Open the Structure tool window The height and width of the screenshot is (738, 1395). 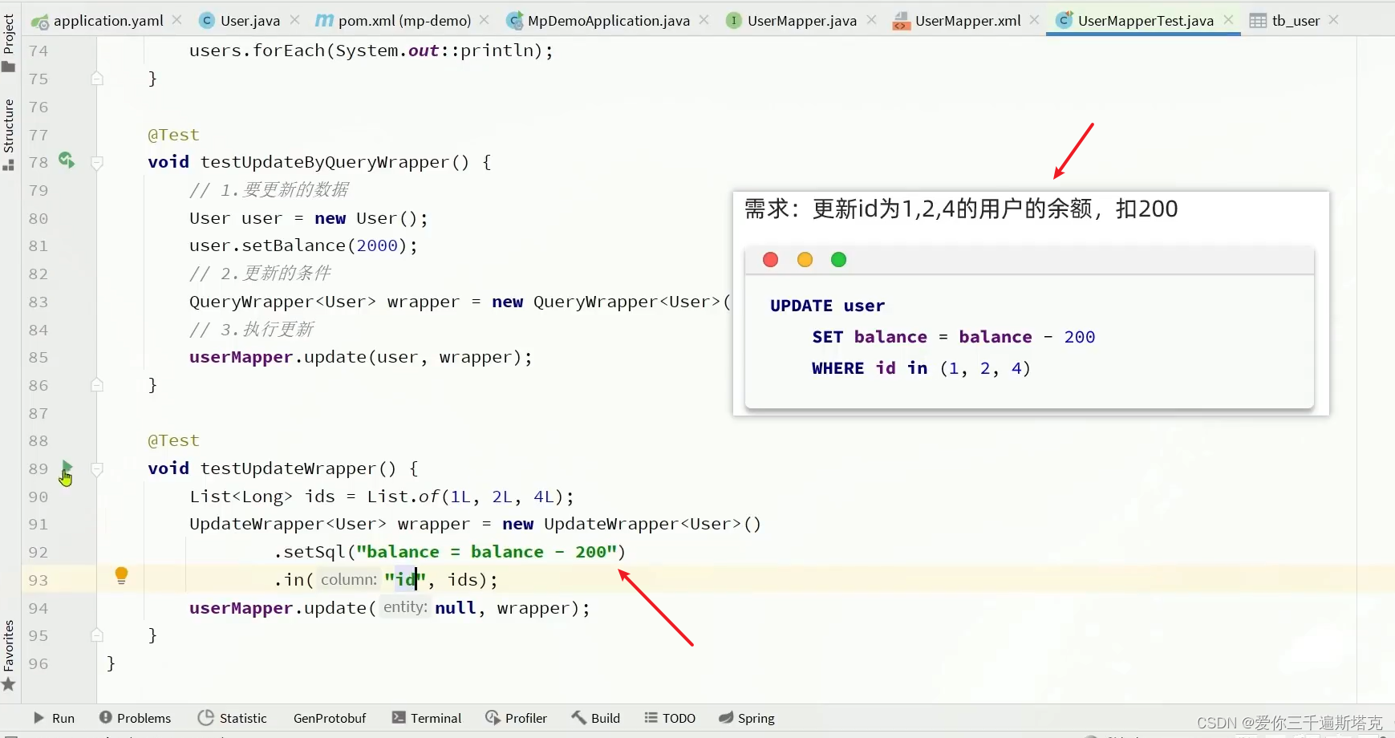point(9,134)
